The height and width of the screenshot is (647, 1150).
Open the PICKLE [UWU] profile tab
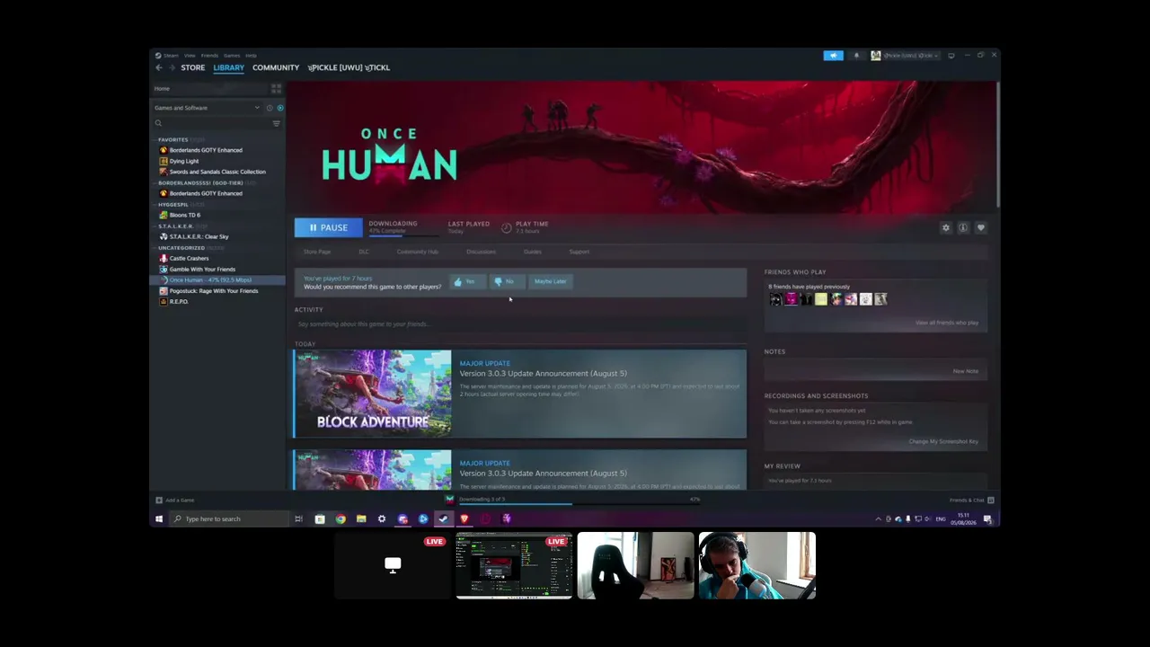349,67
